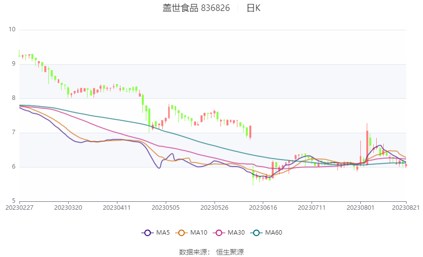Click the y-axis value 5 label
Viewport: 423px width, 257px height.
pos(14,201)
